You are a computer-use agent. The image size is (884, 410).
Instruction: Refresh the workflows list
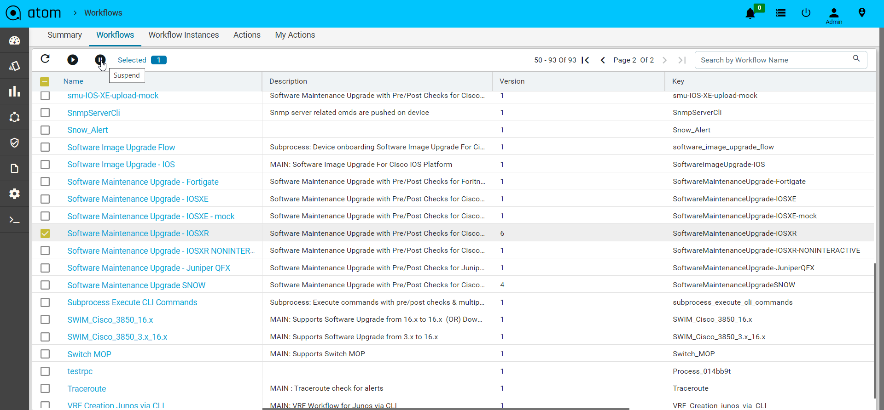pos(45,59)
